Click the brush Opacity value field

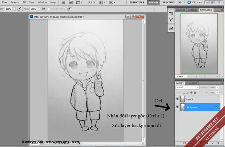coord(9,9)
